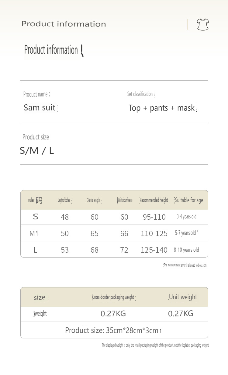Click the 0.27KG unit weight value
Viewport: 228px width, 375px height.
pos(181,314)
